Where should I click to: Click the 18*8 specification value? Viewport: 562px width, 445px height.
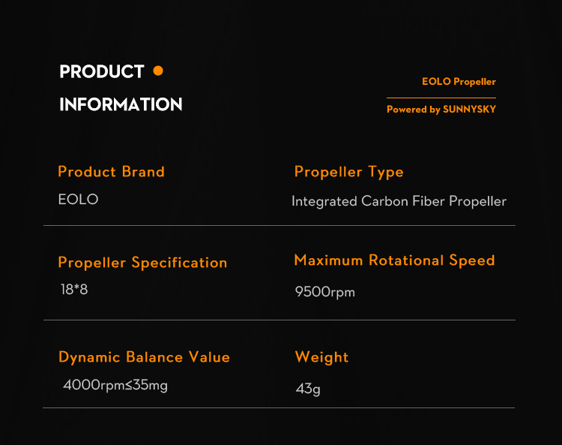74,289
